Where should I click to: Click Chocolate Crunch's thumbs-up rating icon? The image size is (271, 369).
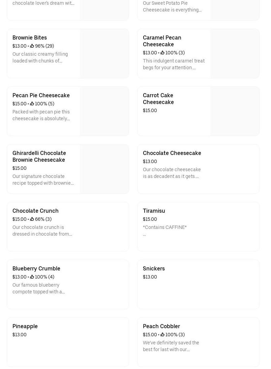[32, 219]
